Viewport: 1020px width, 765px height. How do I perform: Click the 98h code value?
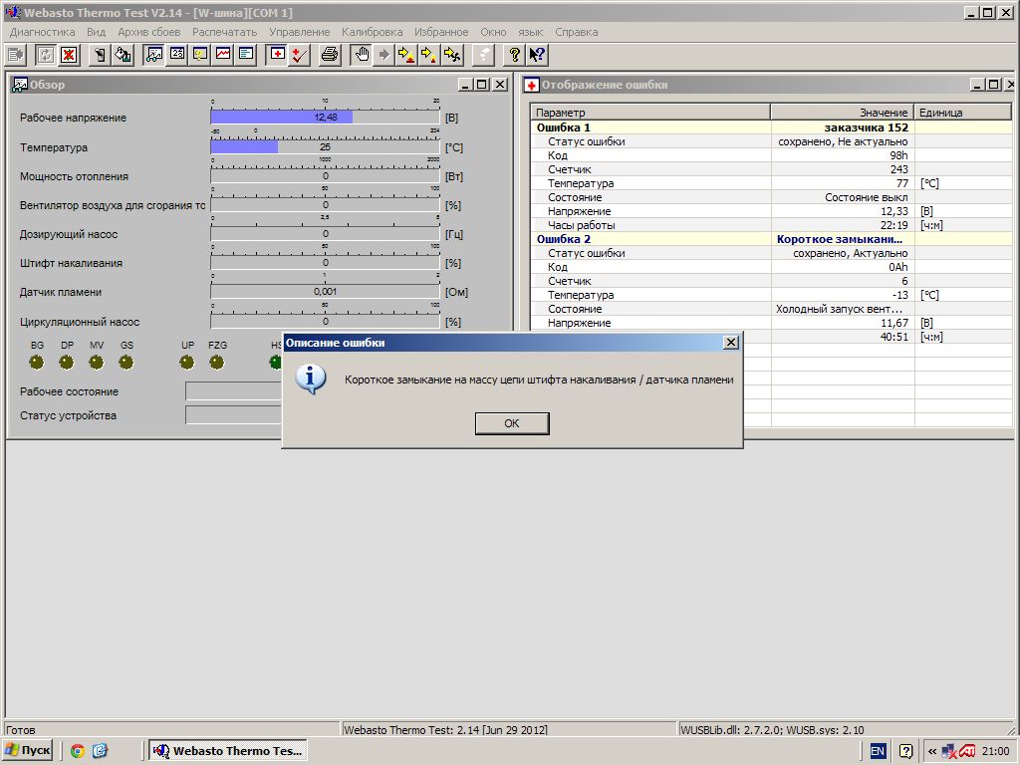coord(899,155)
